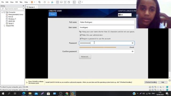Open the View menu
The width and height of the screenshot is (171, 96).
pos(12,2)
